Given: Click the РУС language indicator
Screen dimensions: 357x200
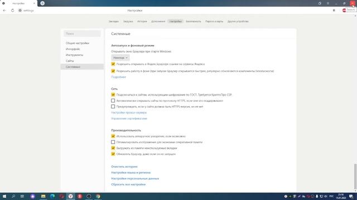Looking at the screenshot, I should point(331,196).
